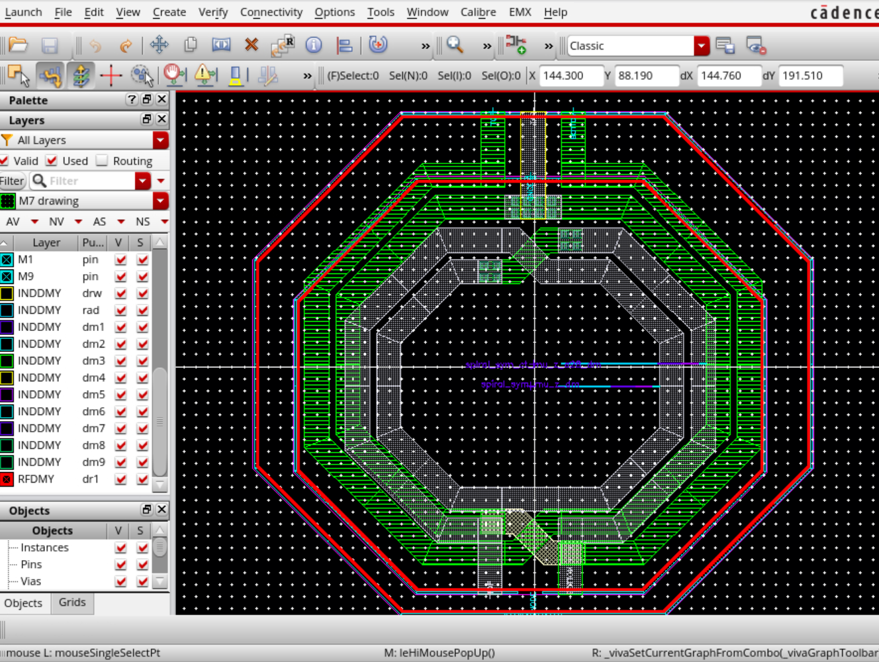Click the yellow warning triangle icon
Screen dimensions: 879x662
point(206,75)
